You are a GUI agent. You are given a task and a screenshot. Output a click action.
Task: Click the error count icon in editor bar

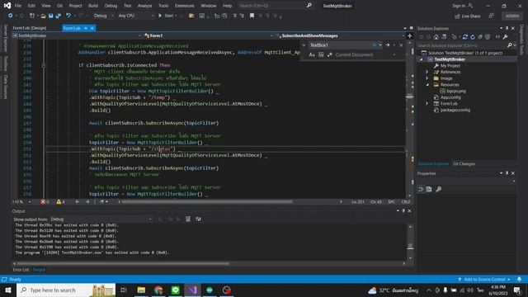point(43,201)
